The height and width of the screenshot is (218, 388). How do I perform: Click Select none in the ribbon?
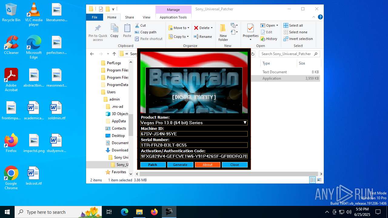pyautogui.click(x=295, y=32)
